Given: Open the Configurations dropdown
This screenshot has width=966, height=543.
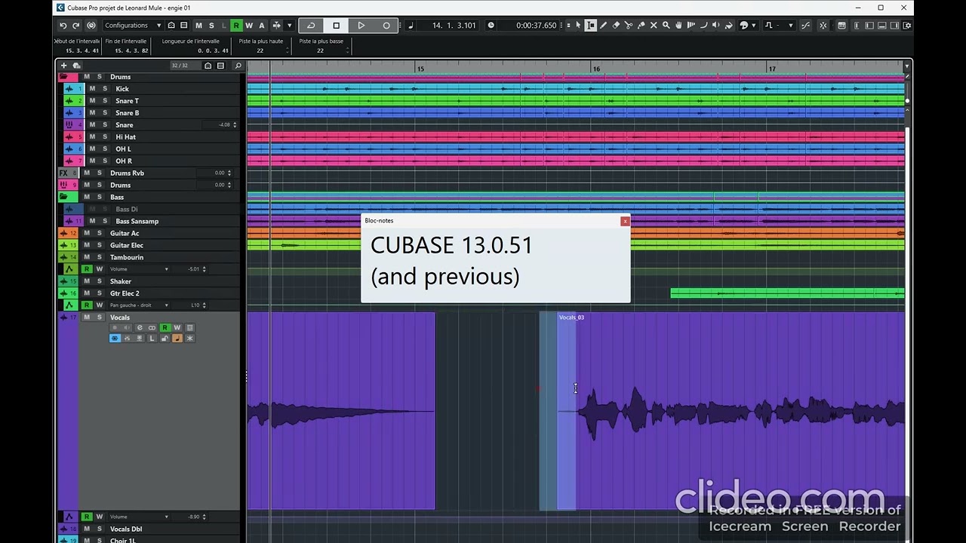Looking at the screenshot, I should tap(134, 25).
